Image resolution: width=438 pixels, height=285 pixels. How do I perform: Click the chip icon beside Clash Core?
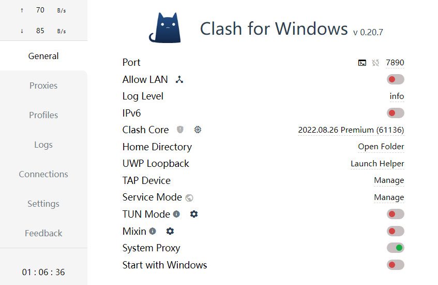click(x=198, y=130)
